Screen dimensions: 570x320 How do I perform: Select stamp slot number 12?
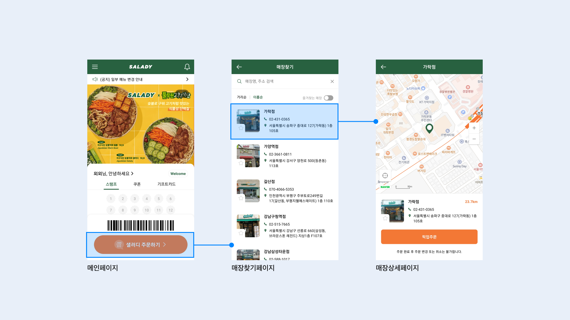[x=171, y=210]
